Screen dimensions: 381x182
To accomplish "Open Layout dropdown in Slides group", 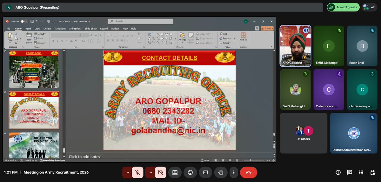I will click(40, 34).
